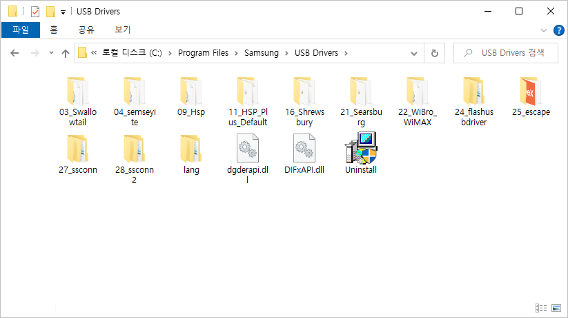Click the search magnifier icon

468,53
